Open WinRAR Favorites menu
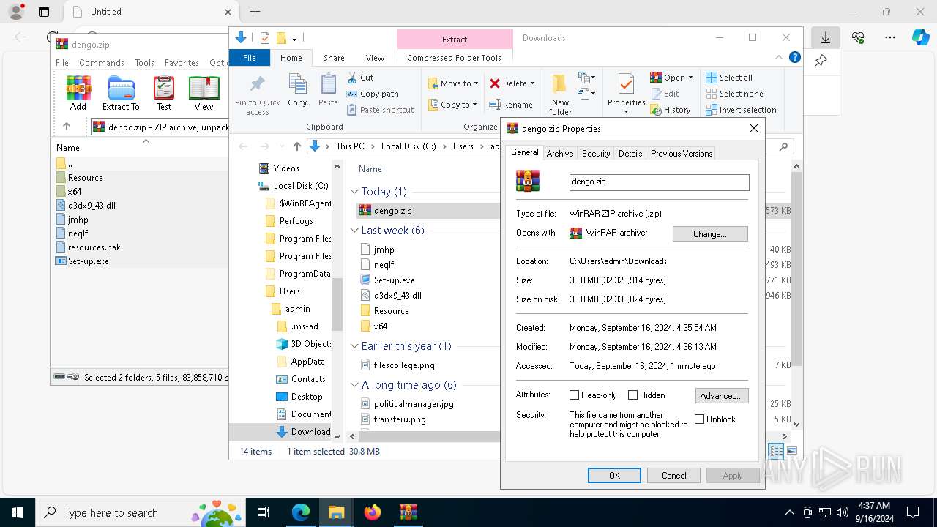The width and height of the screenshot is (937, 527). [182, 63]
